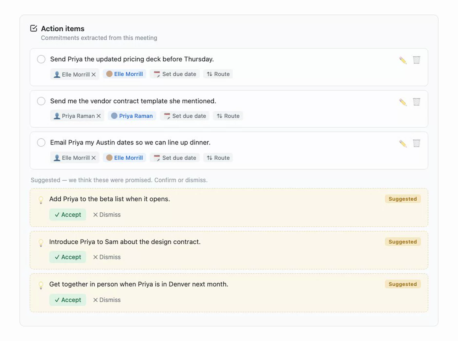This screenshot has height=341, width=458.
Task: Click the 'Suggested — we think these were promised' note
Action: tap(92, 180)
